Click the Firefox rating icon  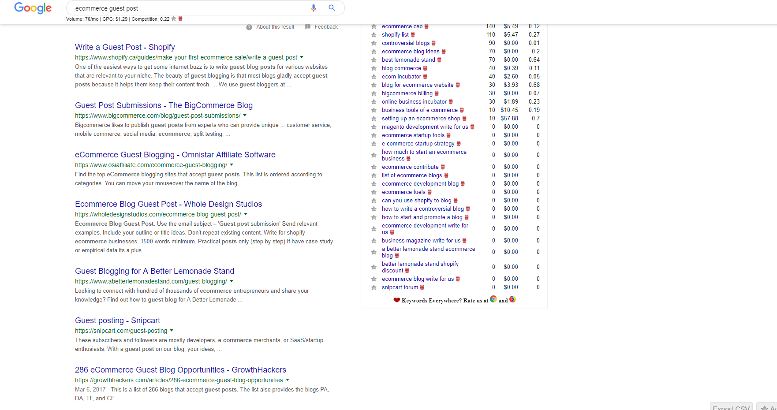coord(512,299)
